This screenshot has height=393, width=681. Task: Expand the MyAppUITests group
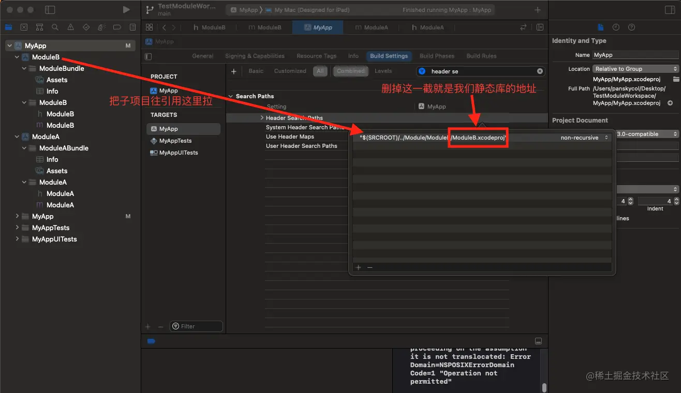coord(17,239)
